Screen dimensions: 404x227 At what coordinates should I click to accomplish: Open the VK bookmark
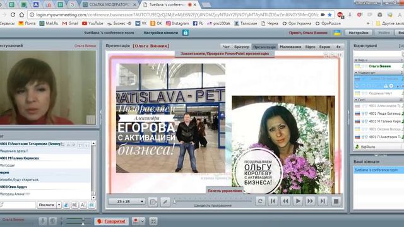pos(141,23)
